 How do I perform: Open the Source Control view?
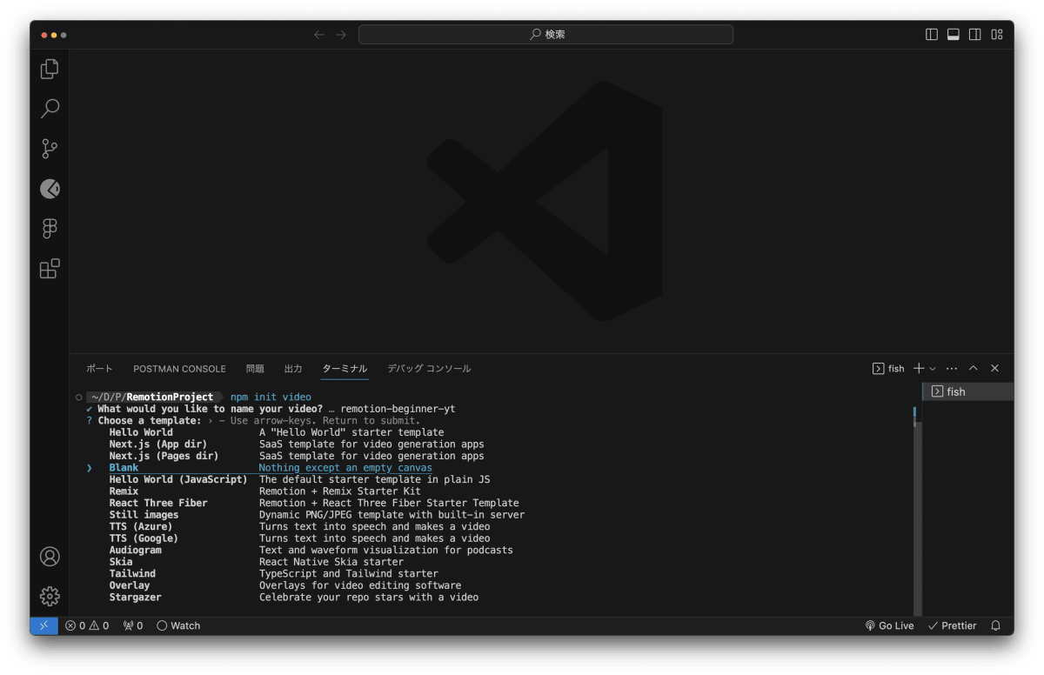(x=50, y=149)
